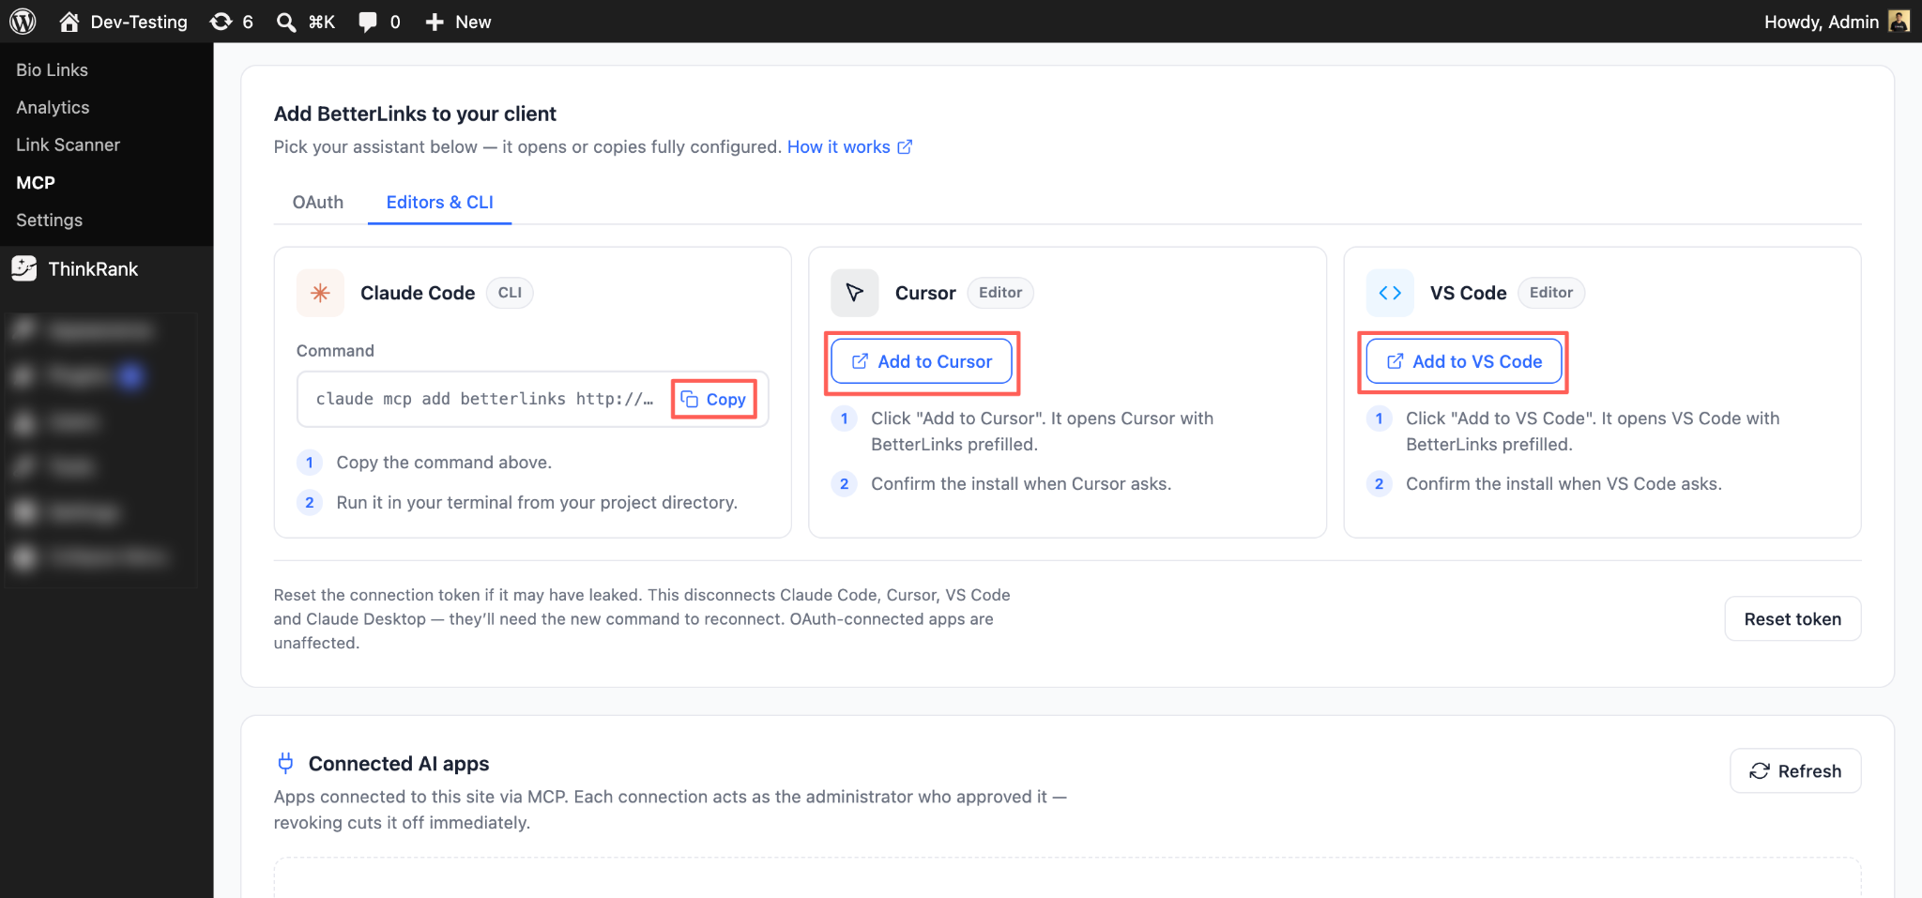Open the 6 pending updates
The width and height of the screenshot is (1922, 898).
[232, 22]
